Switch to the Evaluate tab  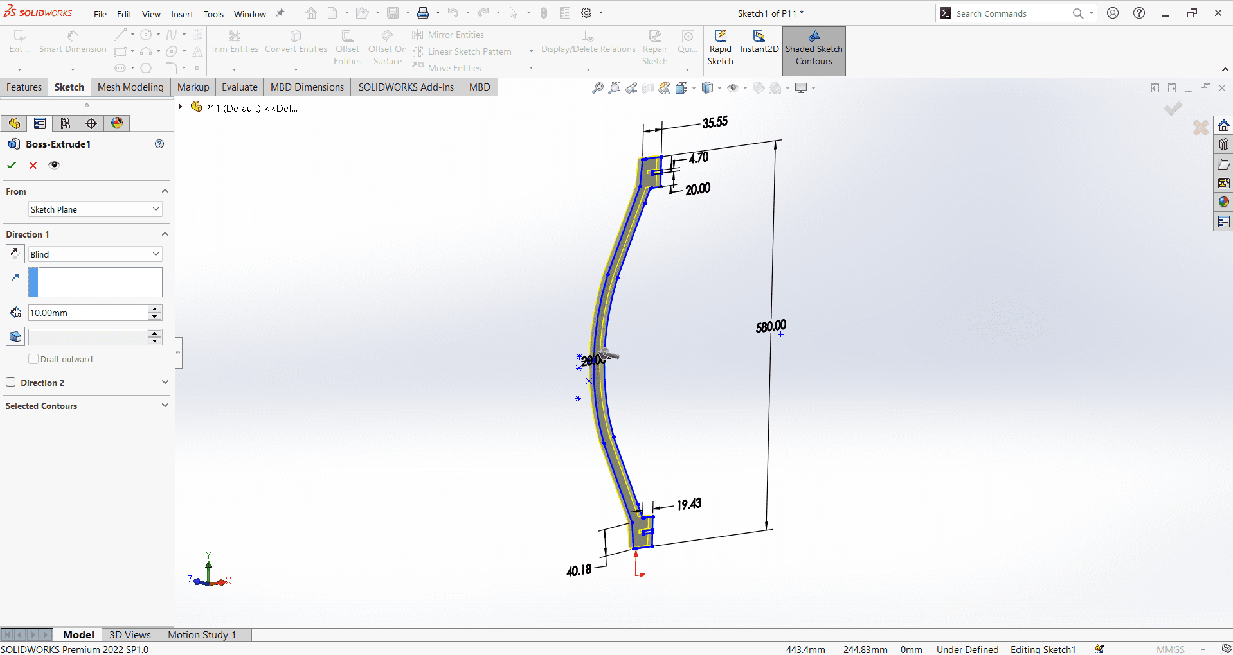[x=240, y=87]
